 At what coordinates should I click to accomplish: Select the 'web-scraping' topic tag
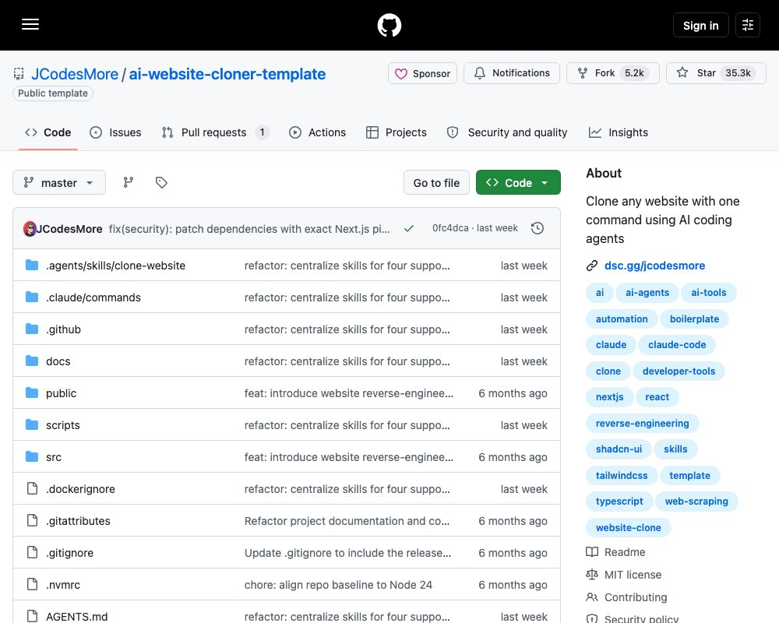pyautogui.click(x=696, y=502)
